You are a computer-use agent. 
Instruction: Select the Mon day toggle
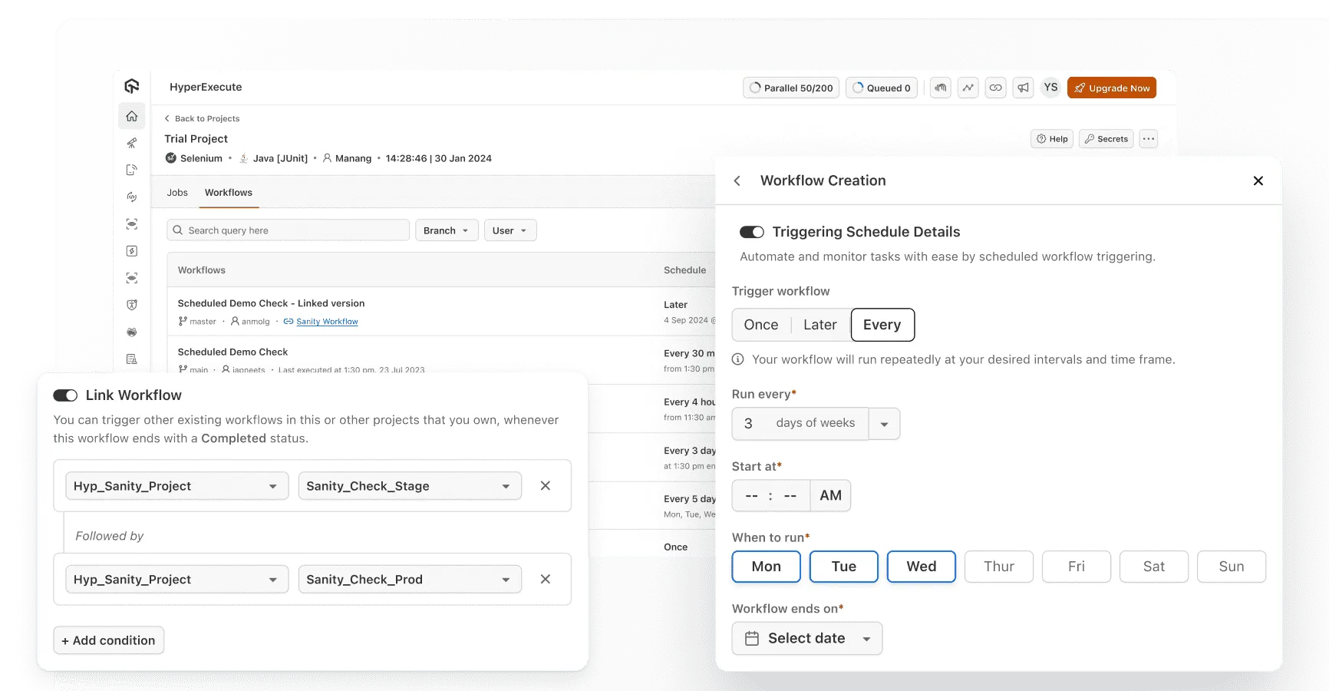click(x=767, y=567)
